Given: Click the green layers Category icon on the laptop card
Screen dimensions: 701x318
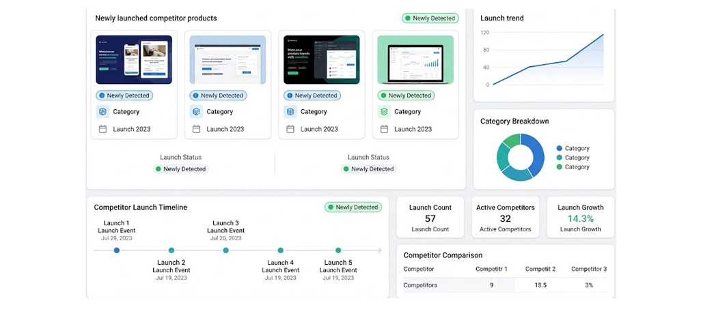Looking at the screenshot, I should pos(384,112).
